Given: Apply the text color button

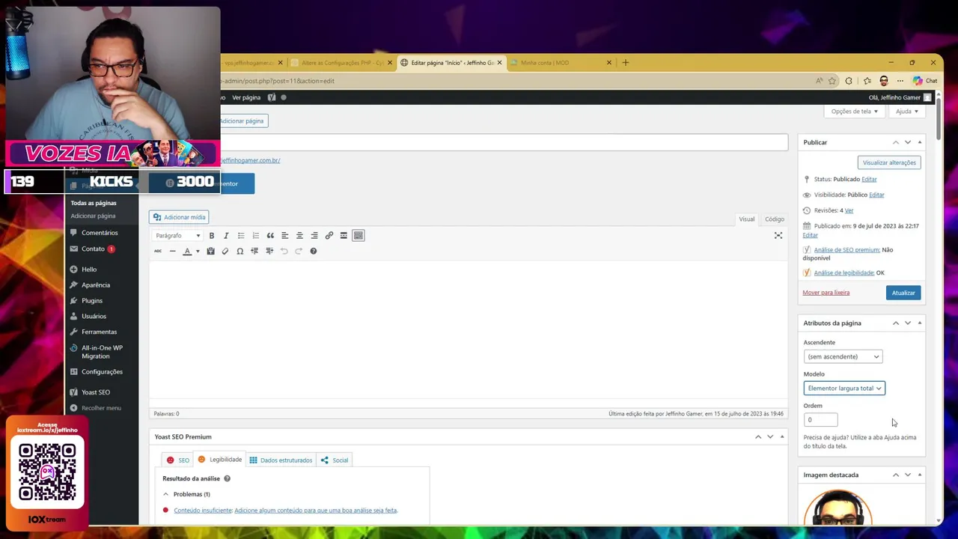Looking at the screenshot, I should (x=187, y=251).
